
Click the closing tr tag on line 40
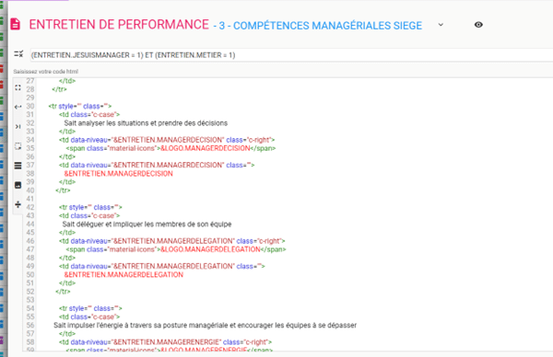pyautogui.click(x=63, y=190)
